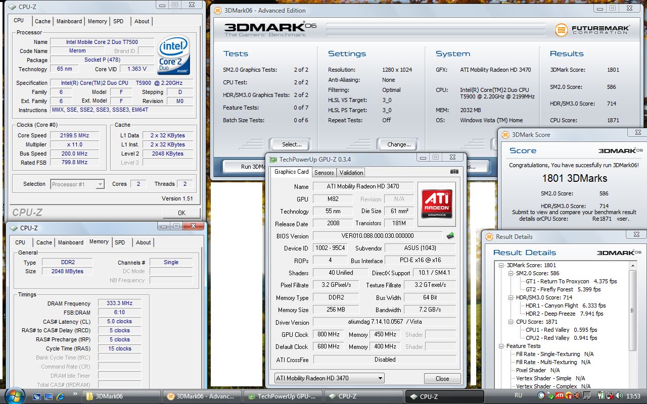
Task: Select Fill Rate - Single-Texturing row
Action: point(554,354)
